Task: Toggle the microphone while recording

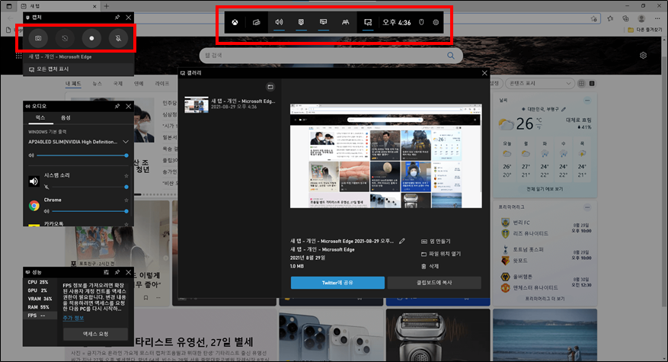Action: pyautogui.click(x=118, y=38)
